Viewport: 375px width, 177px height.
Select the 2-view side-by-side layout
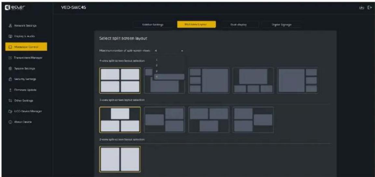120,159
